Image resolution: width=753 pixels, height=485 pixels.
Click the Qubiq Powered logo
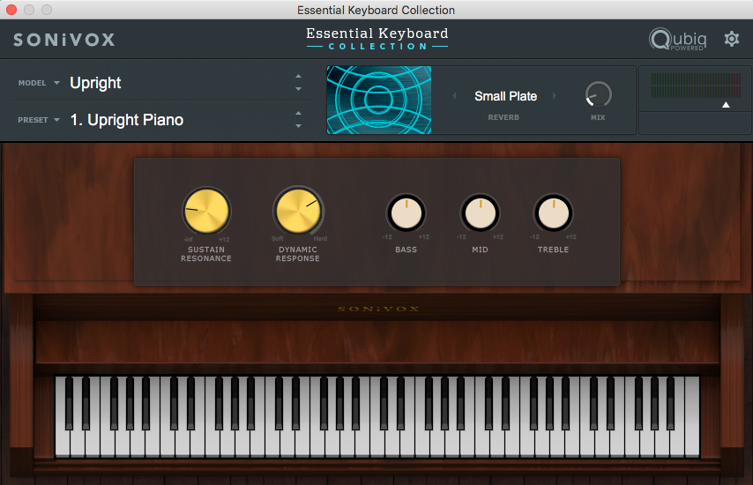(x=676, y=40)
